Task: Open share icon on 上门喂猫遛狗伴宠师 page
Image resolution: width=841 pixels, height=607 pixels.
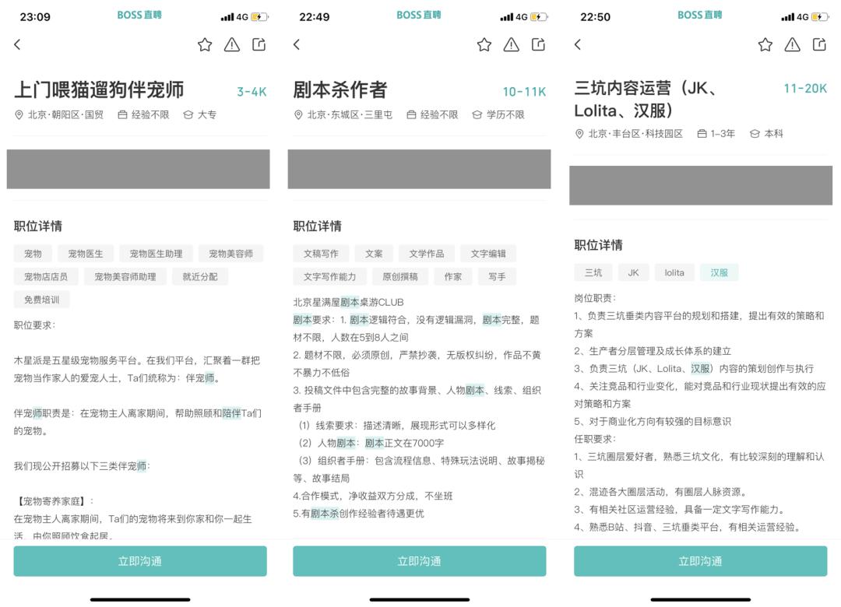Action: [x=260, y=45]
